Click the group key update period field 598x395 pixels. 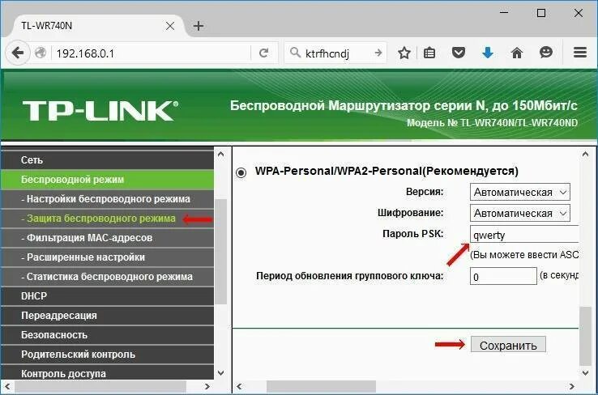coord(503,276)
